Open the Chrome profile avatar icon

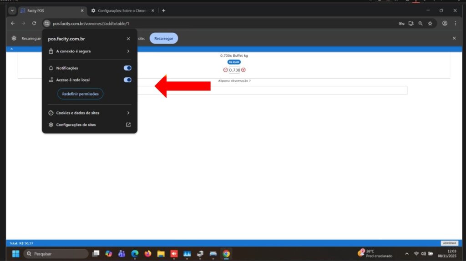(445, 23)
